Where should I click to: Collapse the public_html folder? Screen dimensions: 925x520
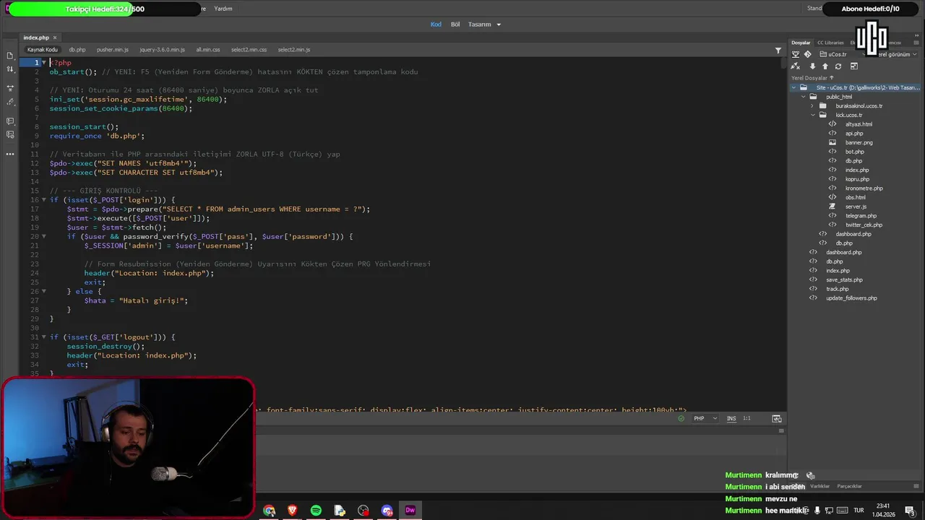(x=803, y=97)
